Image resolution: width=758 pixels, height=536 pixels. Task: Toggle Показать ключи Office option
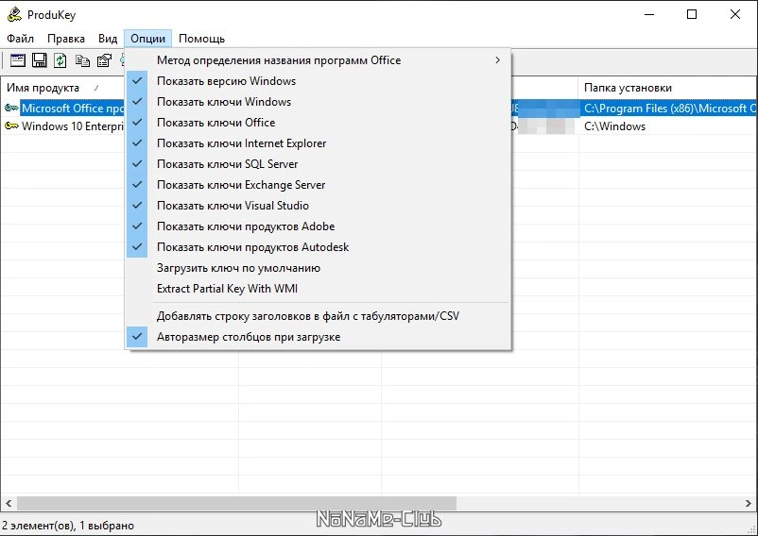point(319,123)
